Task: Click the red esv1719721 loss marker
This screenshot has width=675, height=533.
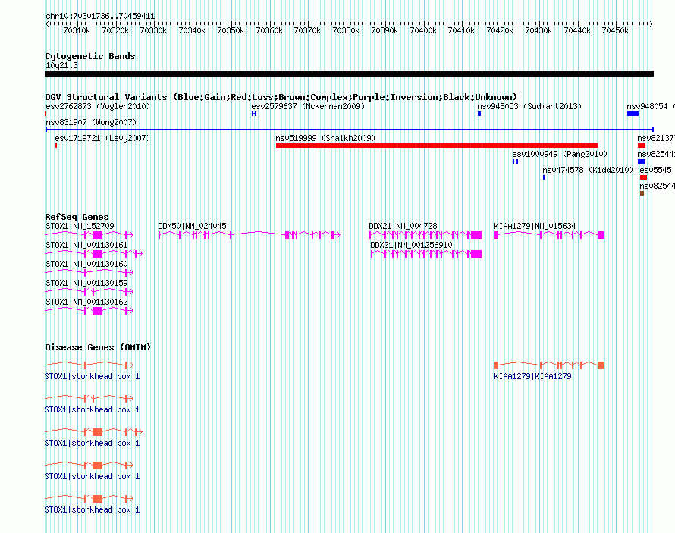Action: pos(56,146)
